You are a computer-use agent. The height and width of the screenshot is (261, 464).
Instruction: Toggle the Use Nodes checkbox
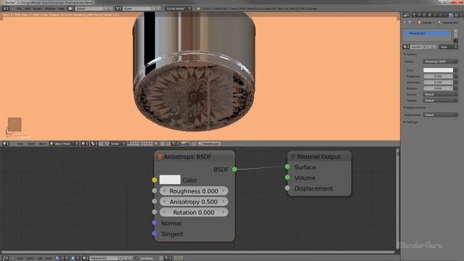pyautogui.click(x=137, y=258)
